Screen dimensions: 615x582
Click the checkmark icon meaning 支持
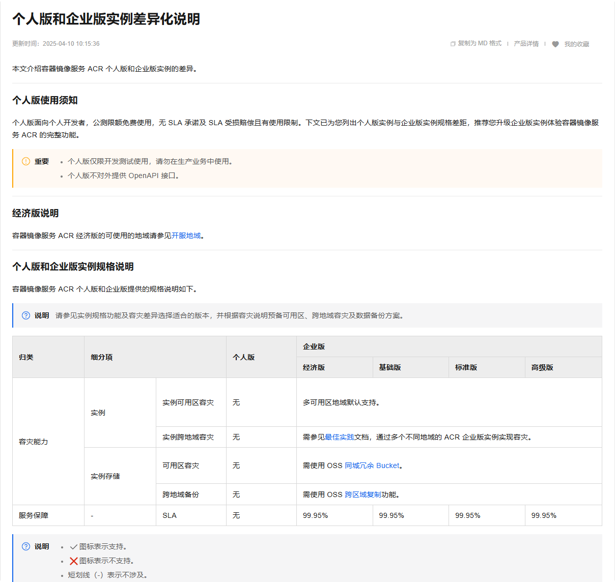click(x=73, y=547)
